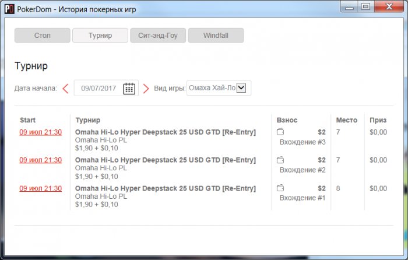
Task: Open 09 июл 21:30 link for Вхождение #3
Action: tap(41, 132)
